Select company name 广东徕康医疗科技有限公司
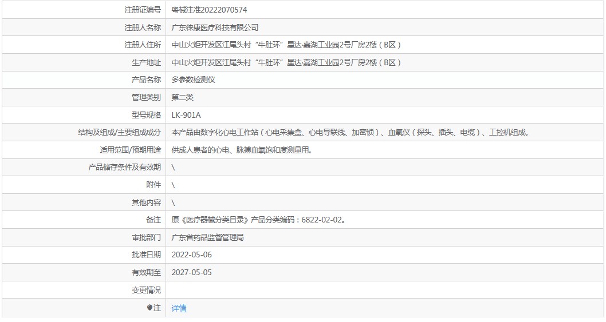606x322 pixels. [215, 27]
